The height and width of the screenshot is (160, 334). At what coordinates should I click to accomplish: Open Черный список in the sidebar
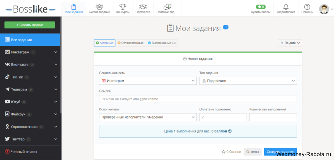coord(30,152)
